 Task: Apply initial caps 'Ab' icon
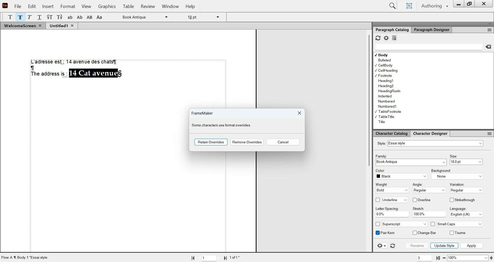click(80, 17)
